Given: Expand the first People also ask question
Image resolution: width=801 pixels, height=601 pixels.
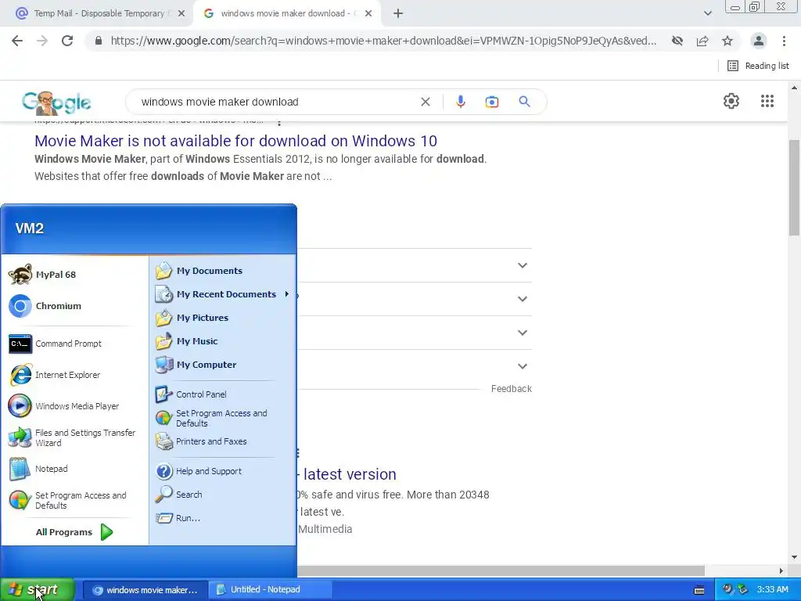Looking at the screenshot, I should tap(522, 265).
